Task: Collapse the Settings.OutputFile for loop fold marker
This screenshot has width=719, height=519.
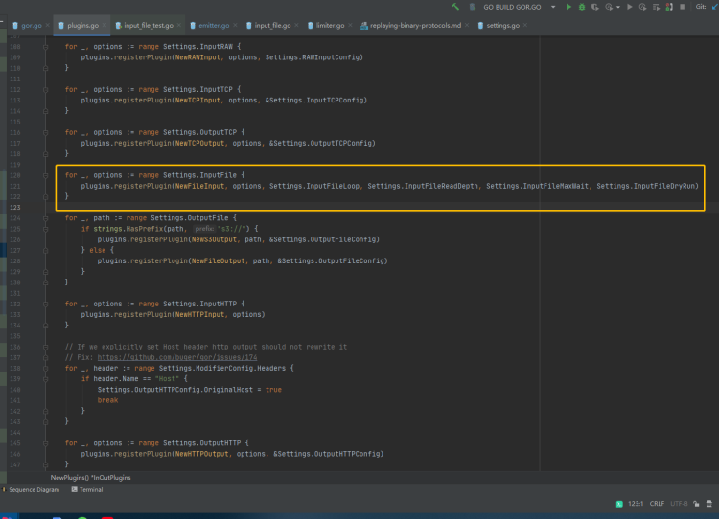Action: [45, 218]
